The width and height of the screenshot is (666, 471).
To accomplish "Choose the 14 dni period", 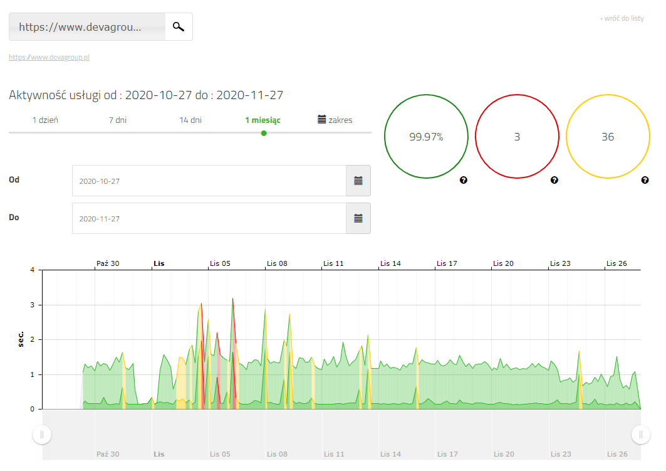I will (190, 120).
